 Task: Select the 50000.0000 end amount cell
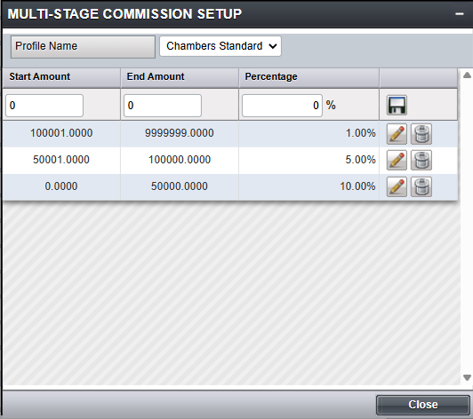180,186
